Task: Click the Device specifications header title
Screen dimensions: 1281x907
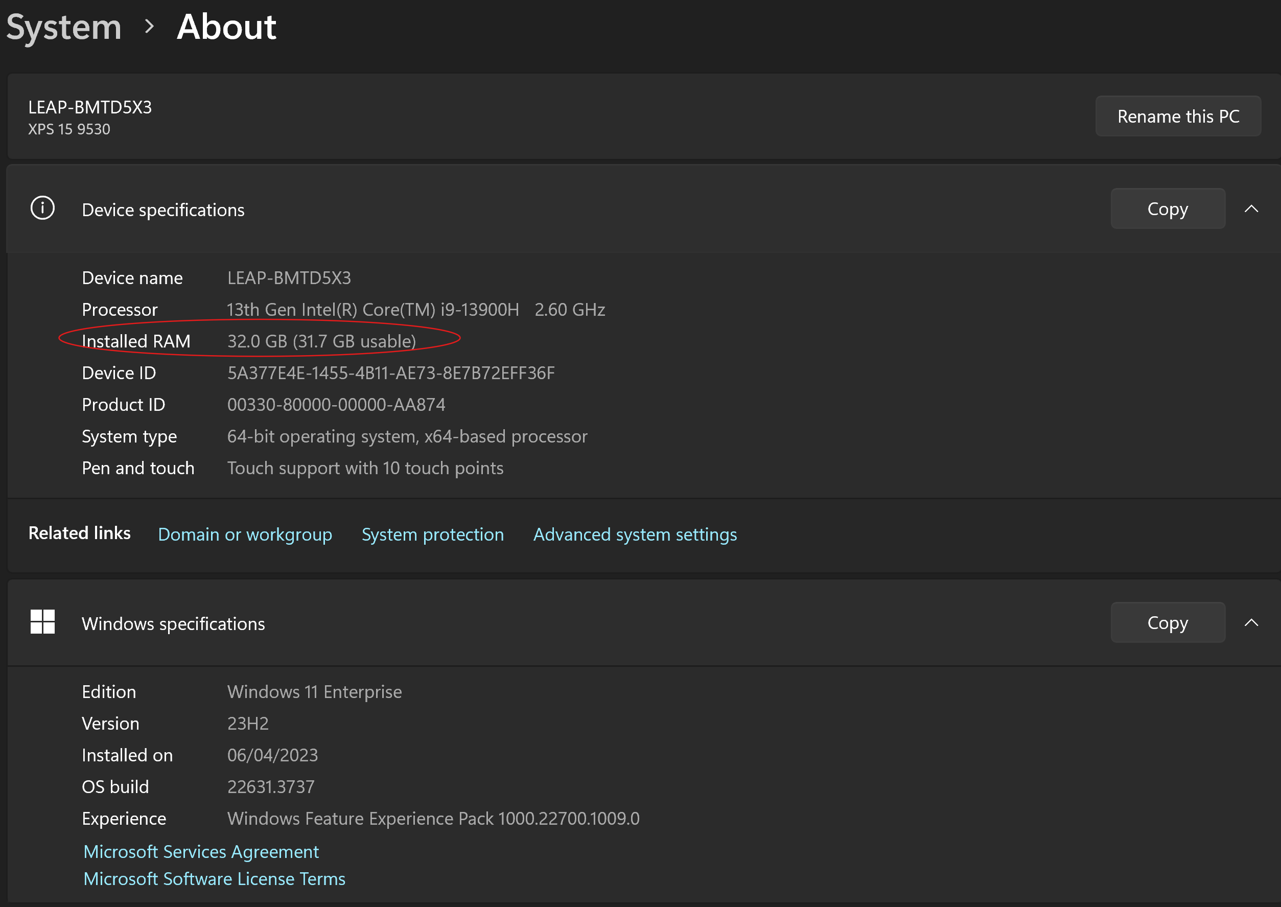Action: pyautogui.click(x=163, y=210)
